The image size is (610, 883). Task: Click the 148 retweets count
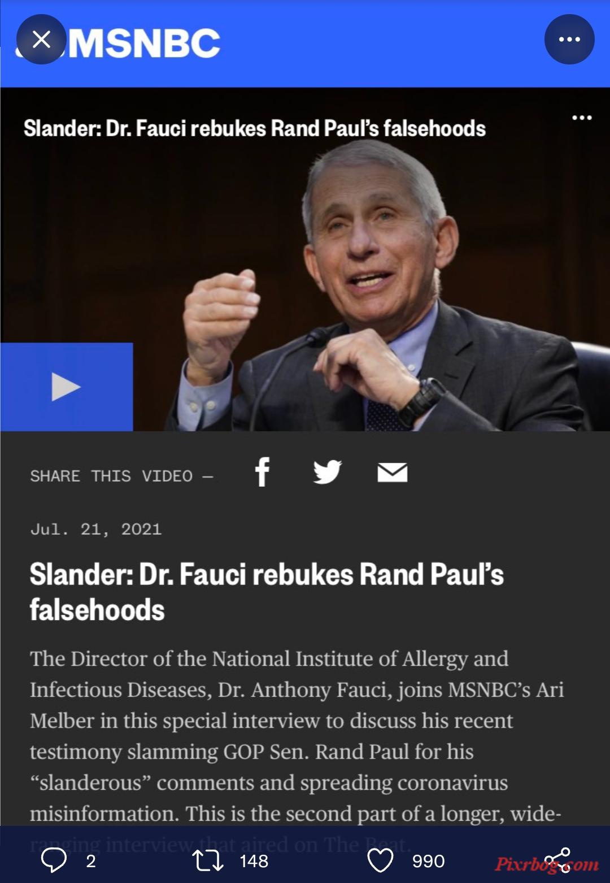254,861
